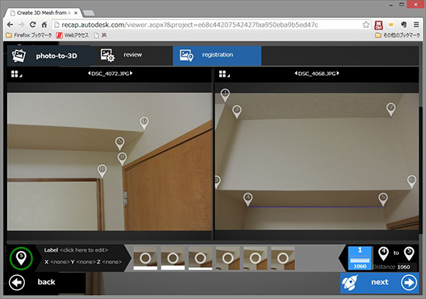Select marker pin 7 in right photo
This screenshot has width=426, height=299.
391,109
